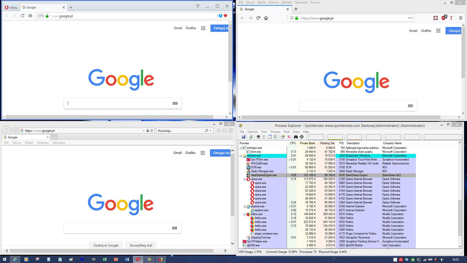Viewport: 467px width, 263px height.
Task: Click the PowerPoint icon in taskbar
Action: tap(116, 259)
